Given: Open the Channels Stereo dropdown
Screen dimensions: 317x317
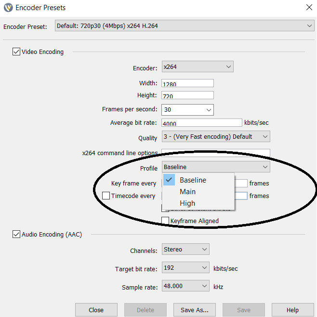Looking at the screenshot, I should pyautogui.click(x=185, y=249).
